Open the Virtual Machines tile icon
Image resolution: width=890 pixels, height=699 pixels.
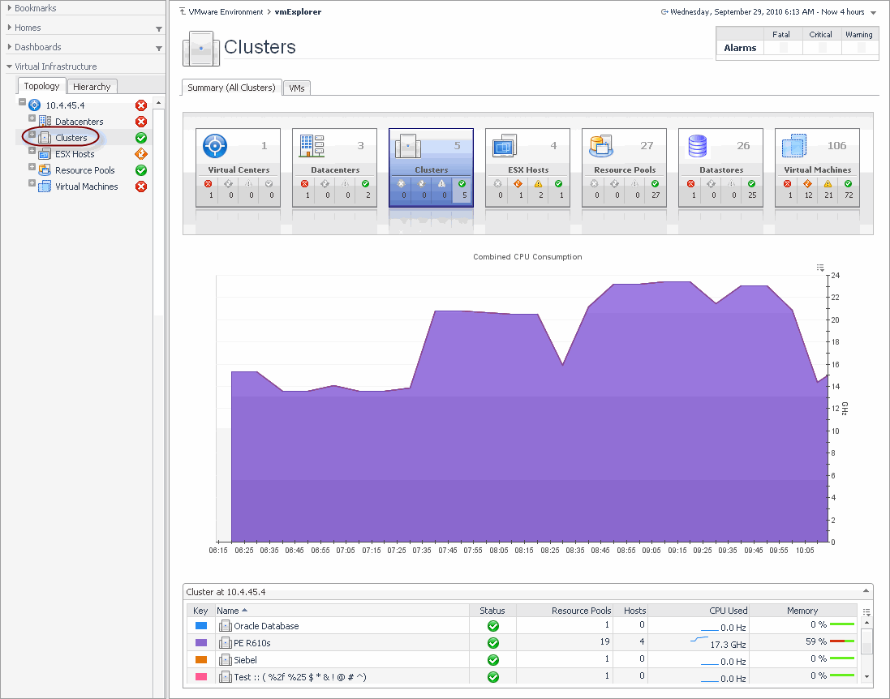(x=794, y=146)
